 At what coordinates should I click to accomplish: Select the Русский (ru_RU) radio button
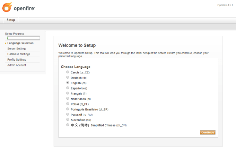67,114
